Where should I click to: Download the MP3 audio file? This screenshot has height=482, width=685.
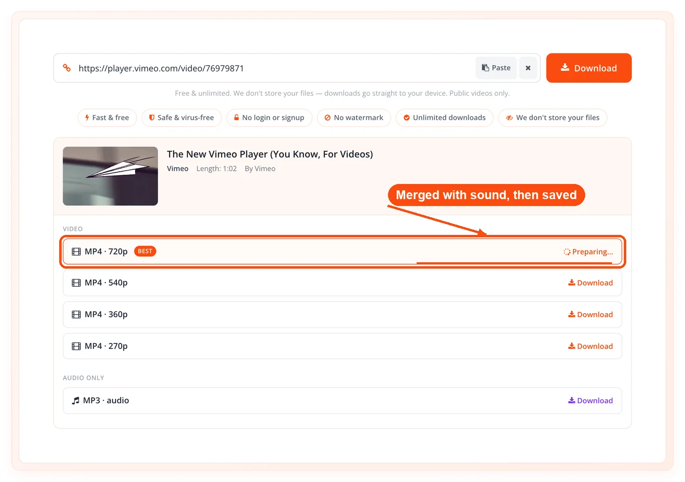(x=590, y=401)
